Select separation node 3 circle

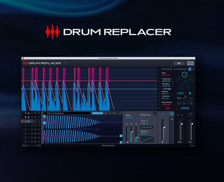(188, 87)
